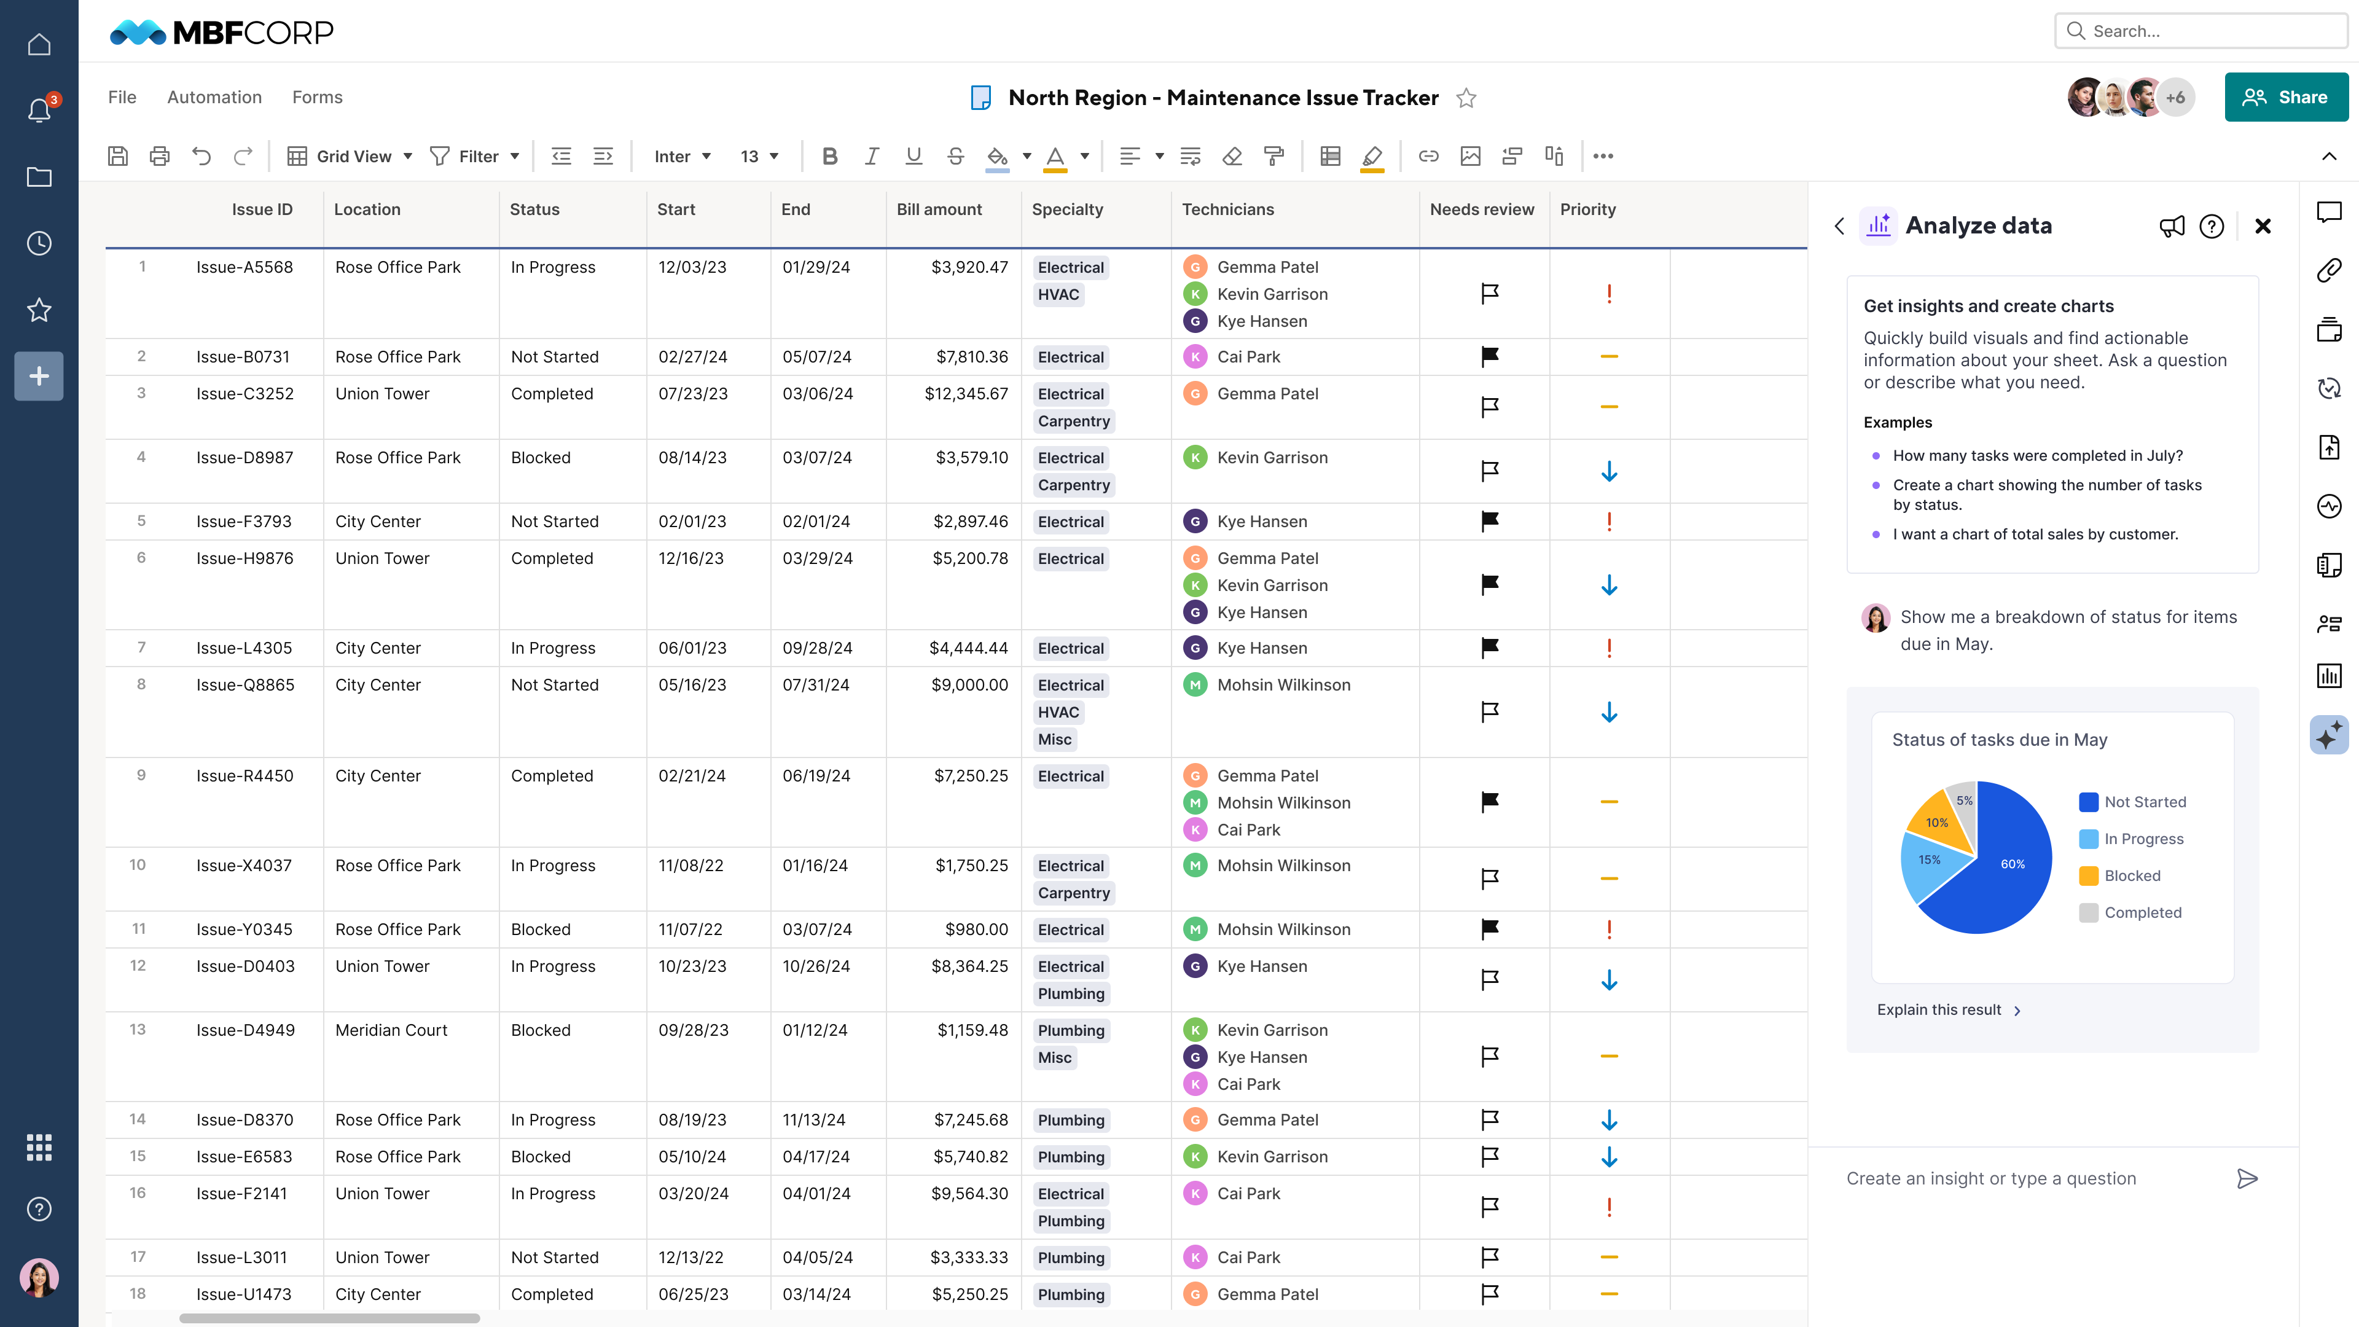The height and width of the screenshot is (1327, 2359).
Task: Click the print icon in toolbar
Action: (x=158, y=155)
